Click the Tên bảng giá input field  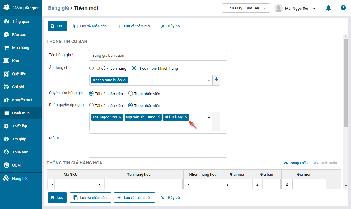(158, 56)
